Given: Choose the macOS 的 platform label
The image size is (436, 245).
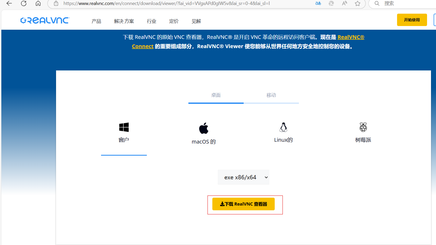Looking at the screenshot, I should coord(204,142).
